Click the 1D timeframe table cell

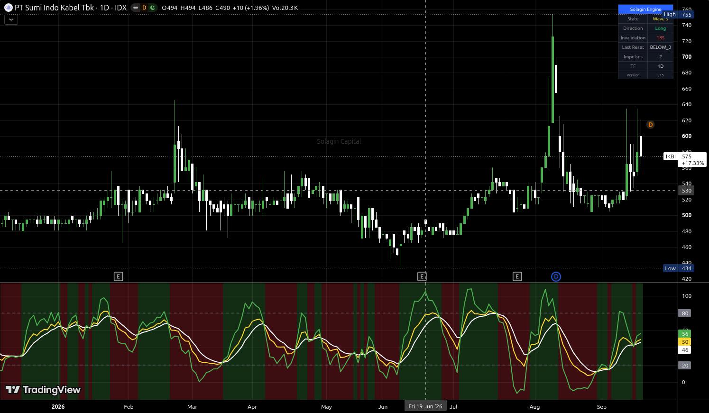click(660, 66)
